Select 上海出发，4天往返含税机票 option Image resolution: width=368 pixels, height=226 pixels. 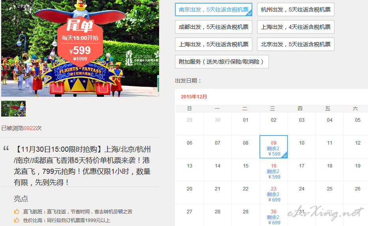click(x=296, y=27)
